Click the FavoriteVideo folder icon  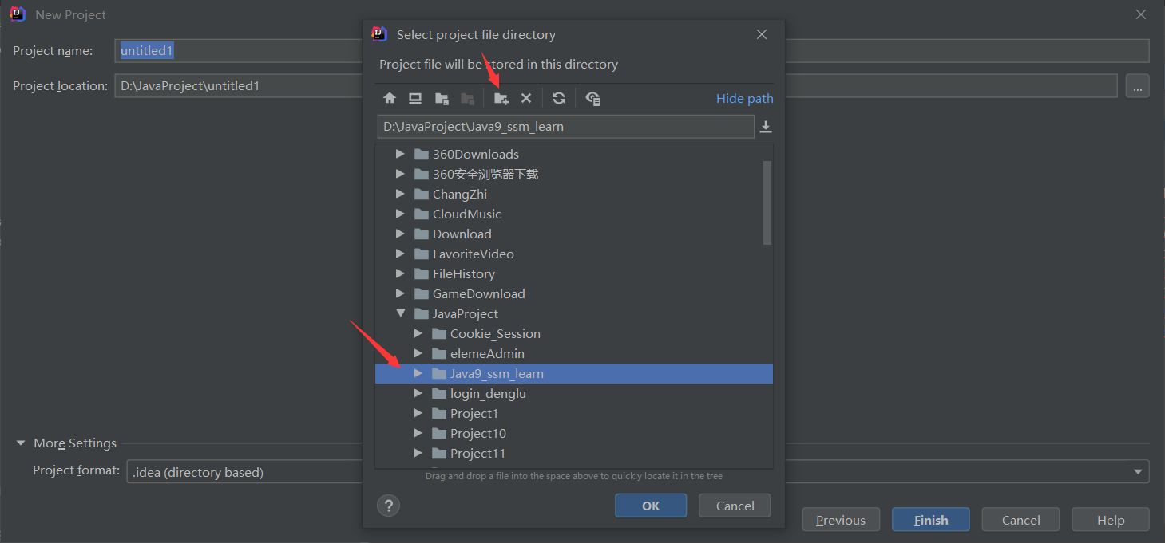pos(422,254)
